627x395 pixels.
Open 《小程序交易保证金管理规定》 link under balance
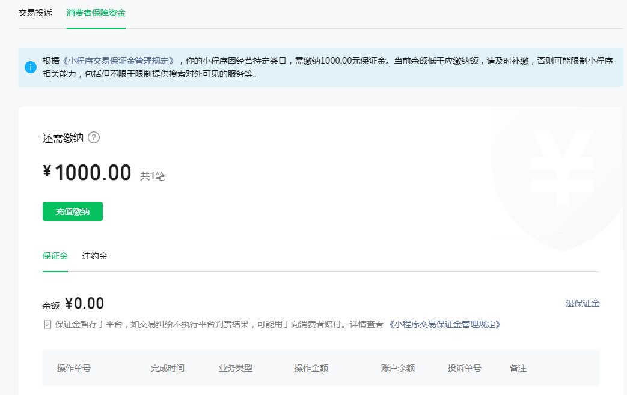pyautogui.click(x=445, y=324)
